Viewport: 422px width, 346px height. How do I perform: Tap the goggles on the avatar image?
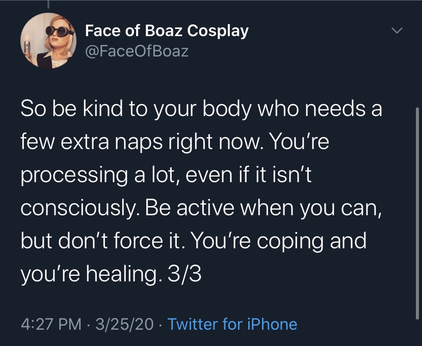pos(60,31)
